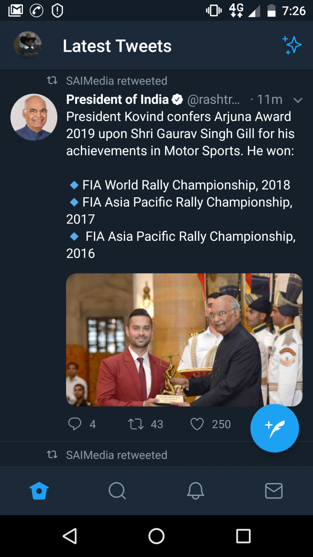
Task: Open the Notifications bell icon
Action: tap(196, 491)
